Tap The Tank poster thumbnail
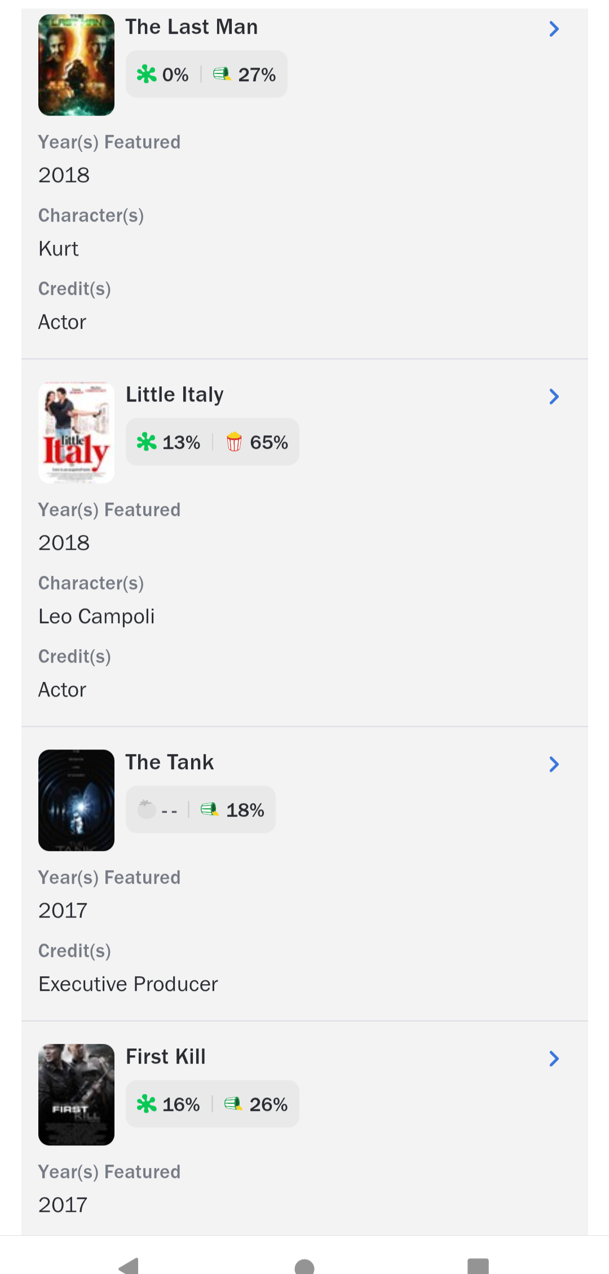Image resolution: width=609 pixels, height=1274 pixels. pyautogui.click(x=76, y=800)
